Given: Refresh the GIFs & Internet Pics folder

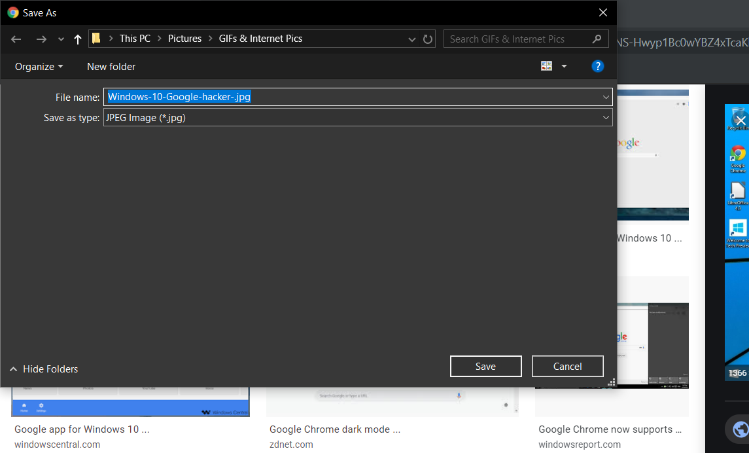Looking at the screenshot, I should coord(428,39).
